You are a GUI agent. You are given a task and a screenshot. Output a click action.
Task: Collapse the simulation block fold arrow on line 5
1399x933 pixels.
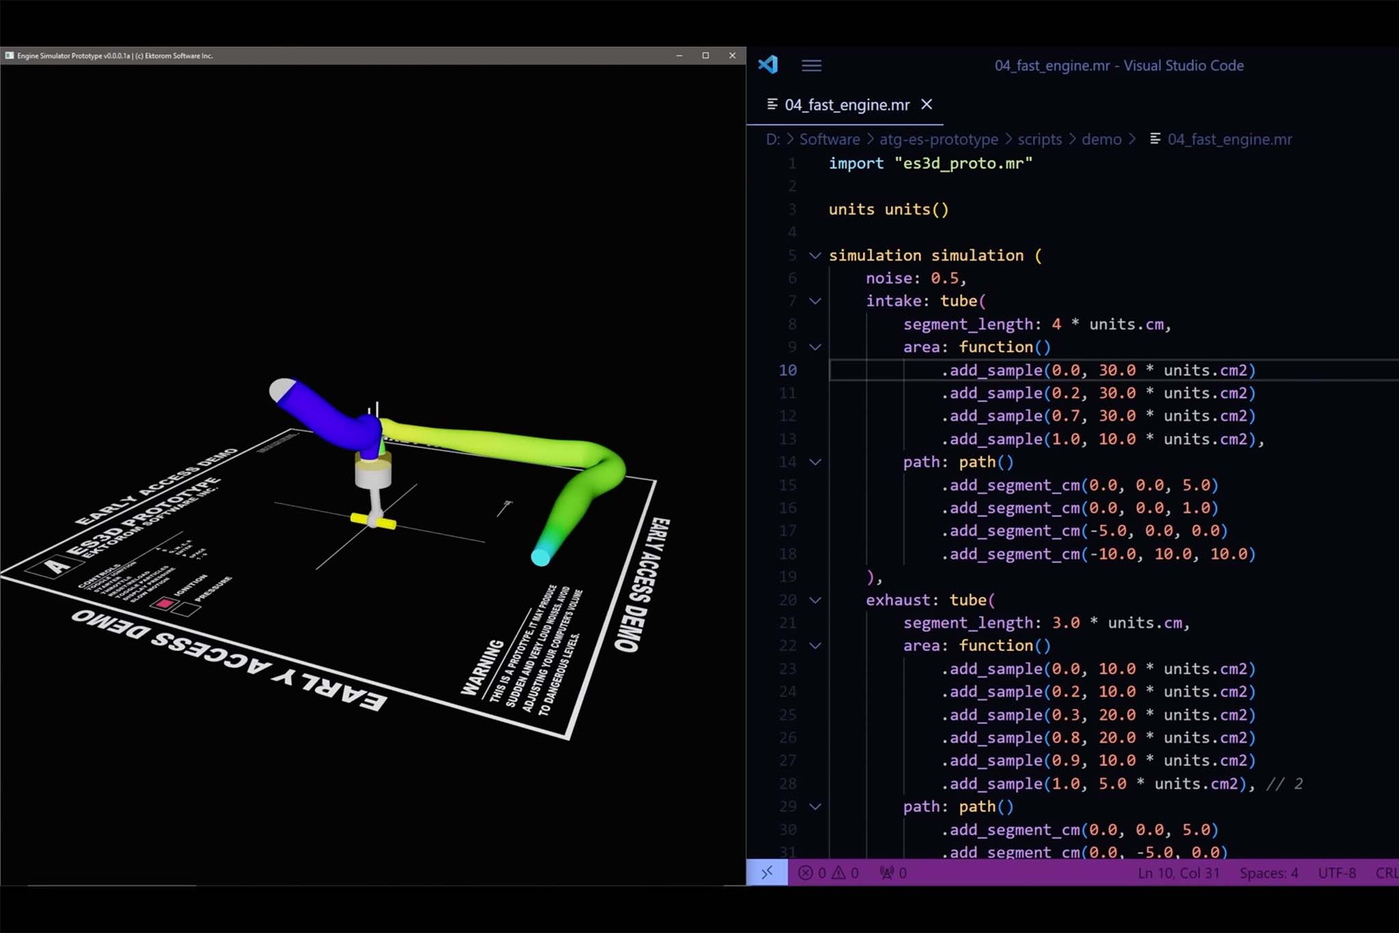[x=815, y=255]
